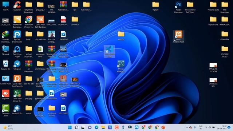The width and height of the screenshot is (233, 131).
Task: Select the Internet Download Manager shortcut
Action: (x=6, y=37)
